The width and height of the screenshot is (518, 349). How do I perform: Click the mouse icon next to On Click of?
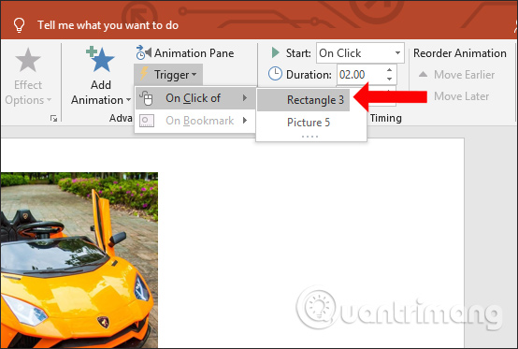pos(146,98)
